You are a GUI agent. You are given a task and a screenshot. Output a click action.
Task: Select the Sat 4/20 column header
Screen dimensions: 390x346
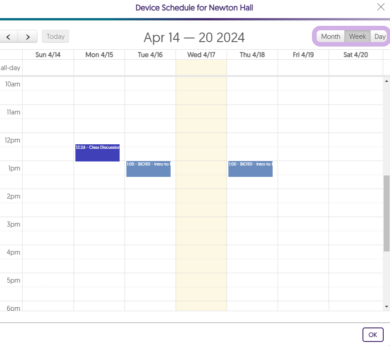point(356,55)
